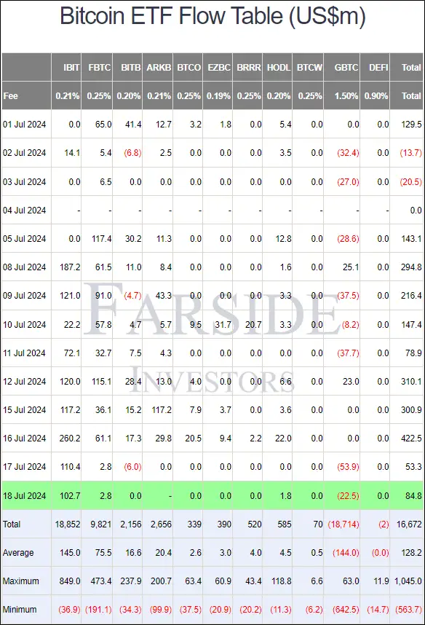425x625 pixels.
Task: Click the Bitcoin ETF Flow Table title
Action: click(x=212, y=17)
